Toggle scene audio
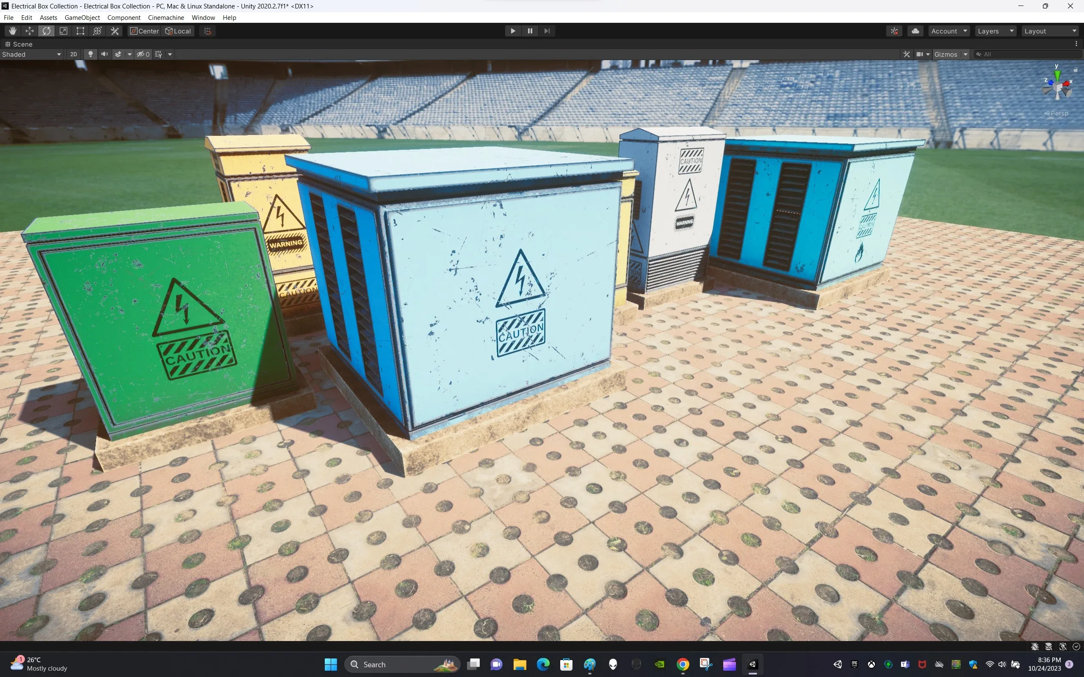 [x=104, y=54]
